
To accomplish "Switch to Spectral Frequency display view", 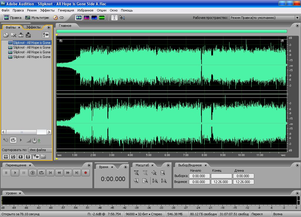I will [x=87, y=18].
